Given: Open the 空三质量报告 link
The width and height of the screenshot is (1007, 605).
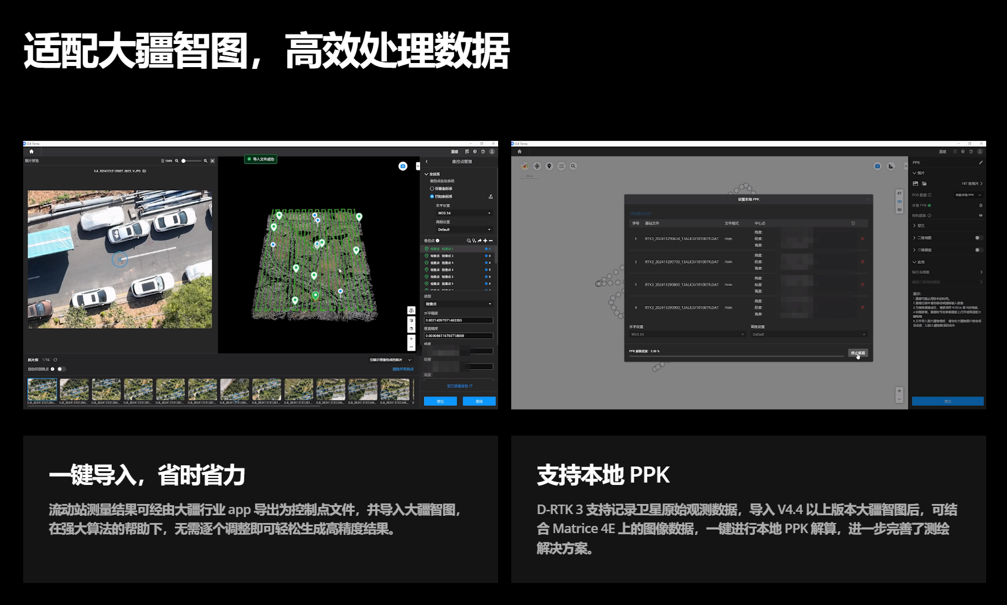Looking at the screenshot, I should pos(460,386).
